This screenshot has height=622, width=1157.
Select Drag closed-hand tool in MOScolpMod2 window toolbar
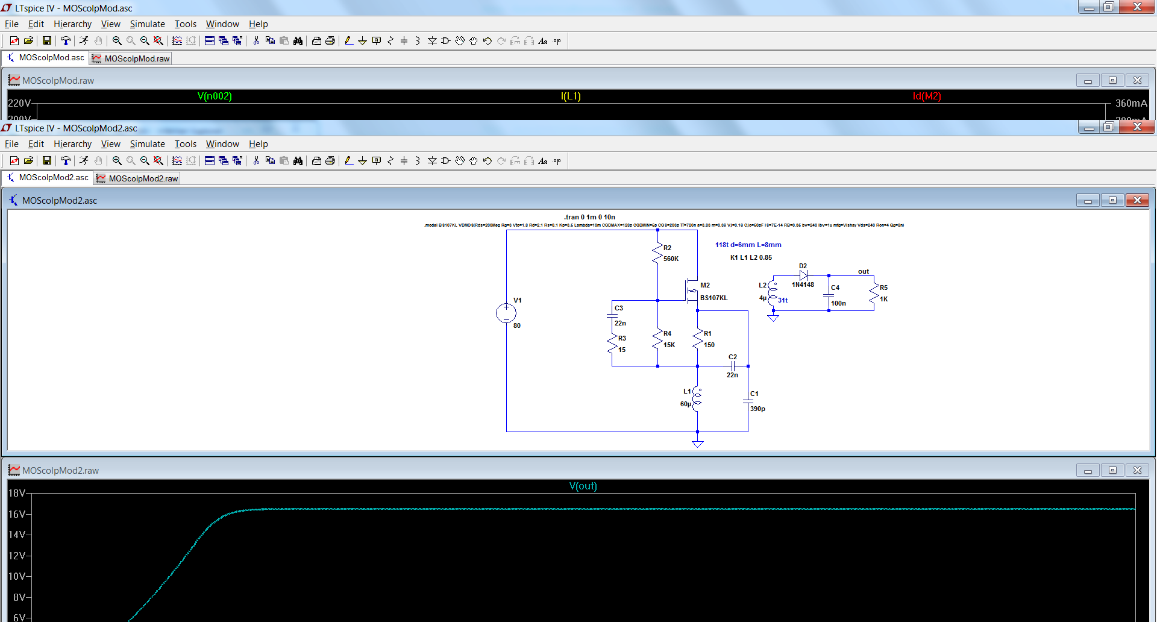pos(474,161)
